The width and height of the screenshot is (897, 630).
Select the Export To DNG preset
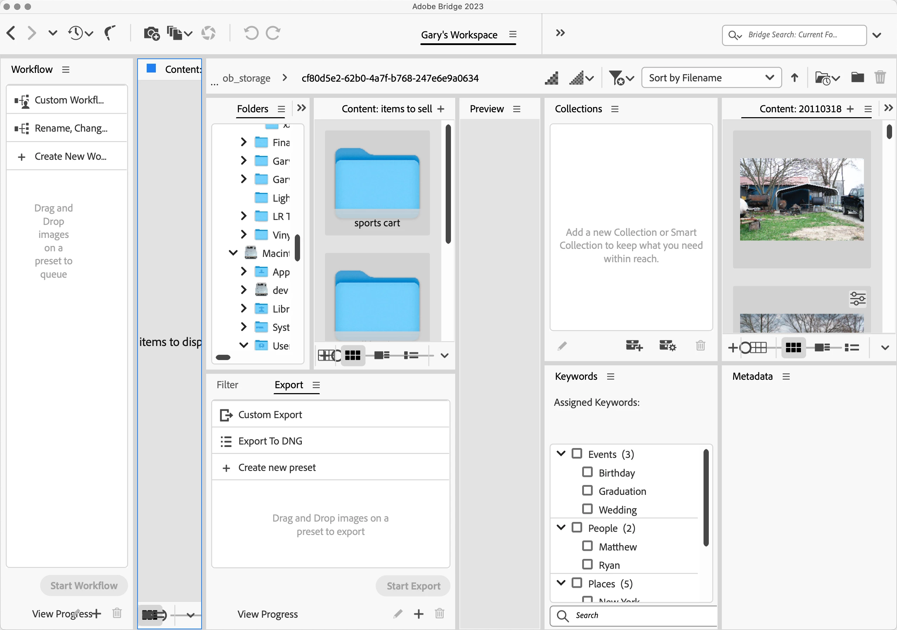coord(271,441)
